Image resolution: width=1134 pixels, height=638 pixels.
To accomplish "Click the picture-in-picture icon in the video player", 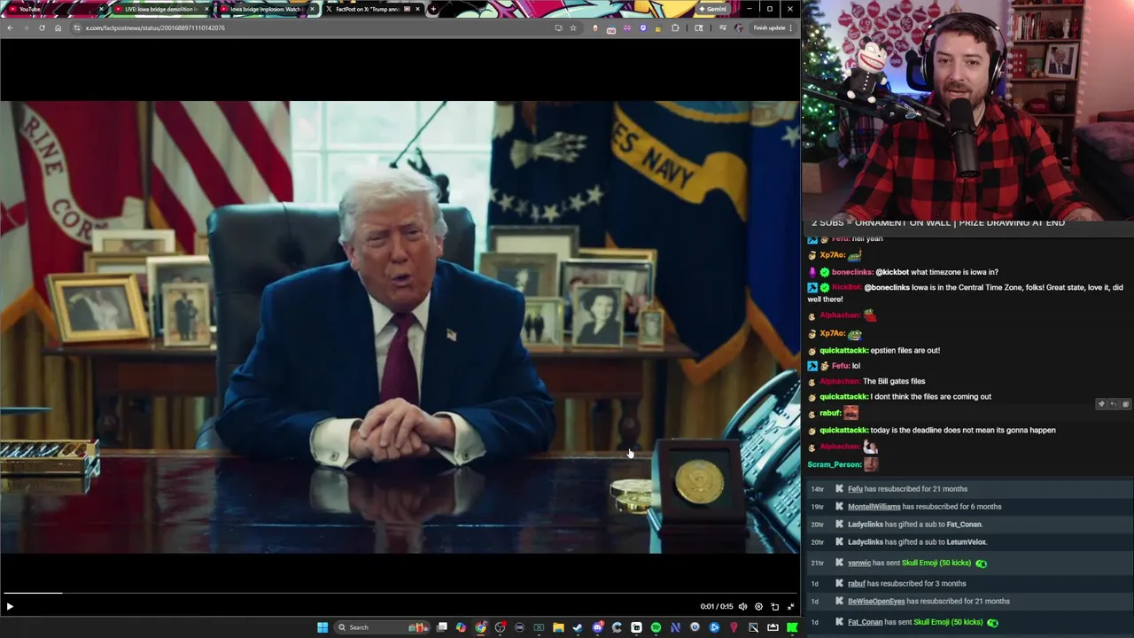I will click(x=774, y=606).
